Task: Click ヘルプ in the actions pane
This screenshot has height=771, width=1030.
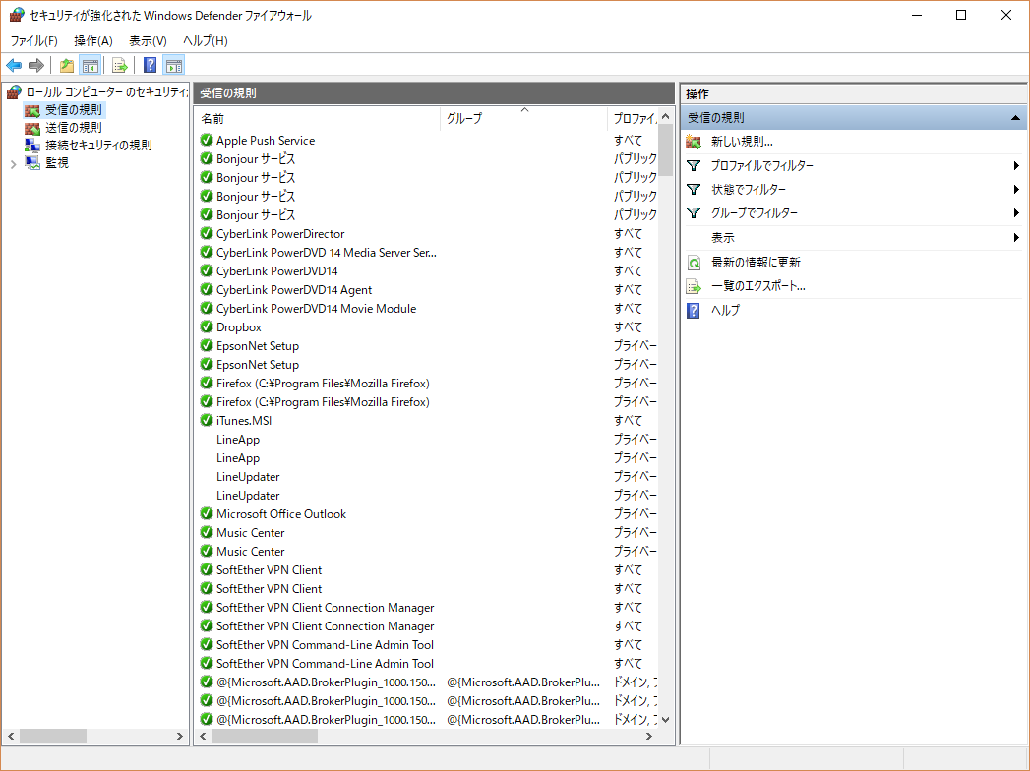Action: [725, 310]
